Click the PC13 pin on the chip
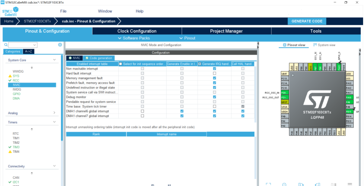The image size is (364, 186). coord(285,78)
